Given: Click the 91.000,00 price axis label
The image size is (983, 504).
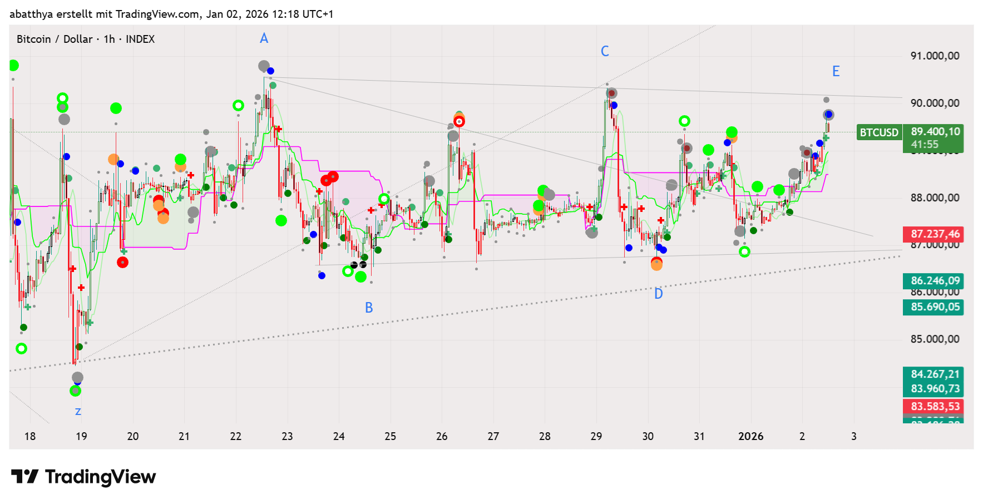Looking at the screenshot, I should (x=935, y=56).
